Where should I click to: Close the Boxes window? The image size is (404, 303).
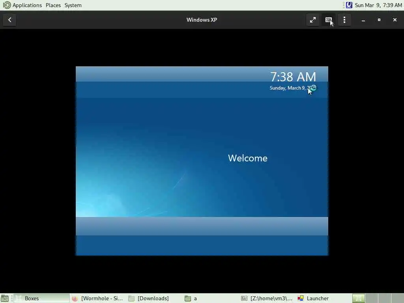coord(395,20)
